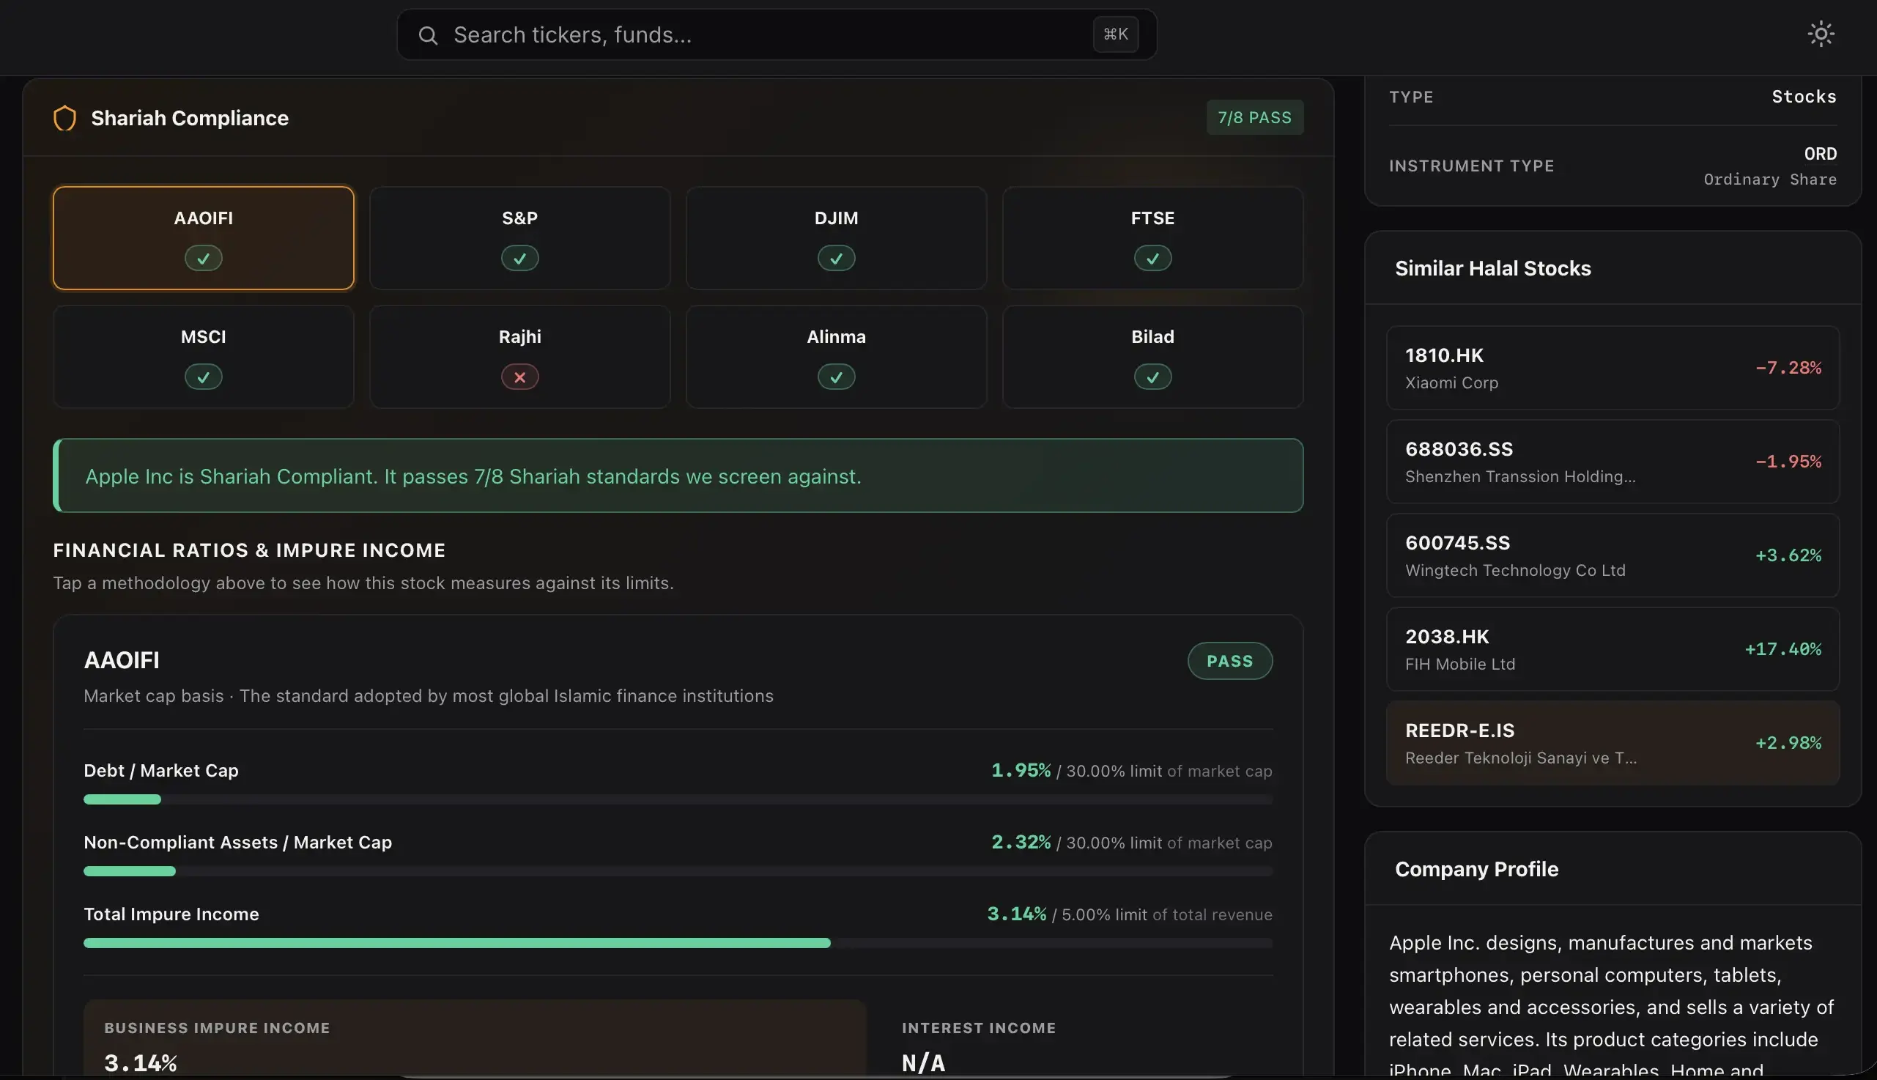Click the Shariah Compliance section title

tap(190, 118)
